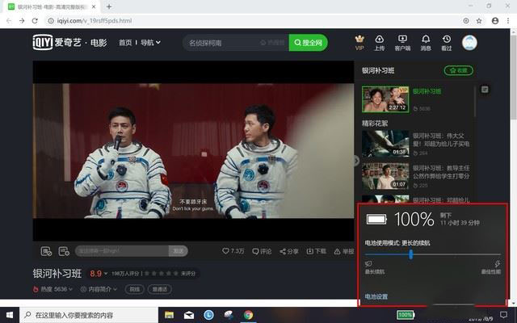Click the 首页 home link
The width and height of the screenshot is (517, 323).
tap(125, 43)
